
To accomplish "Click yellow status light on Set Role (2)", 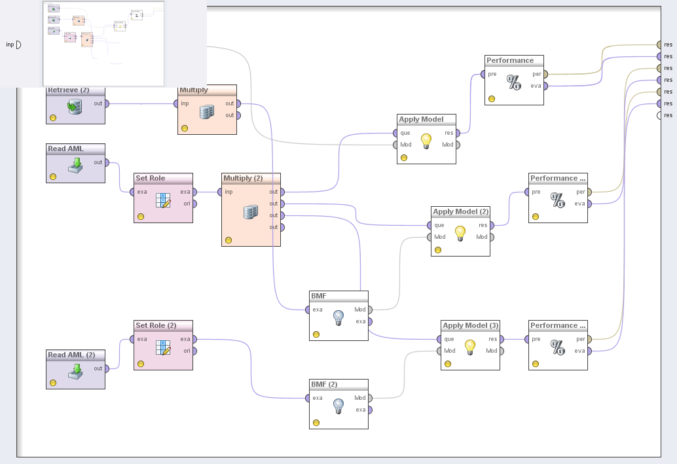I will (x=141, y=364).
